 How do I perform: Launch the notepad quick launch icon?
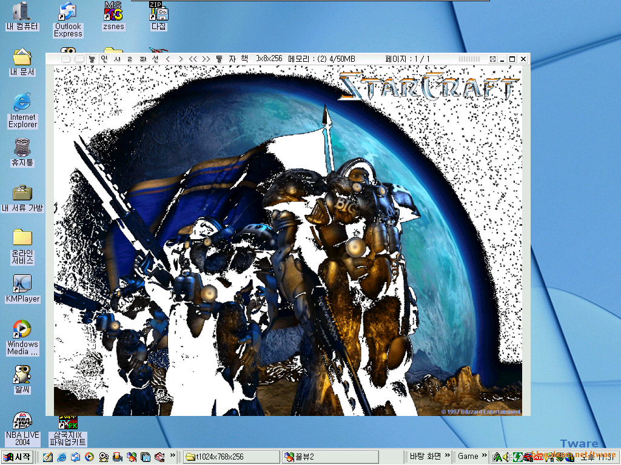[x=47, y=457]
